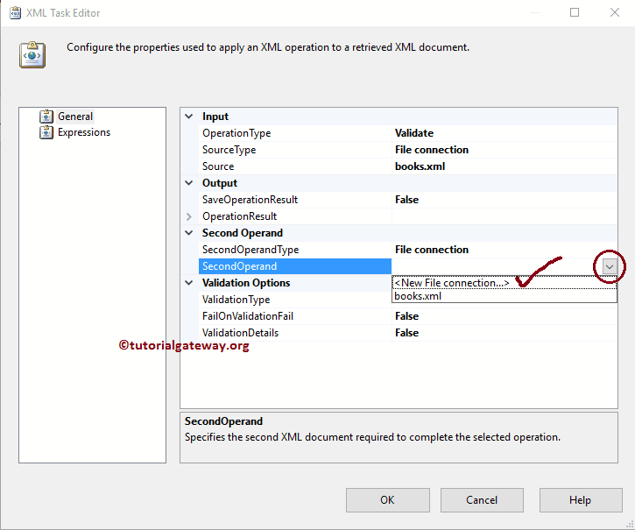This screenshot has width=635, height=530.
Task: Close the XML Task Editor window
Action: [614, 12]
